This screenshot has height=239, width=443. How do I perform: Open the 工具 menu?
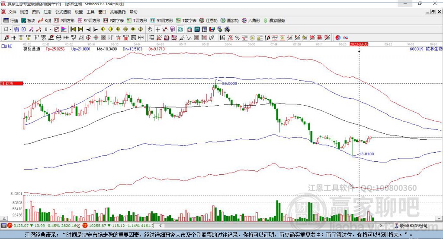pos(90,12)
